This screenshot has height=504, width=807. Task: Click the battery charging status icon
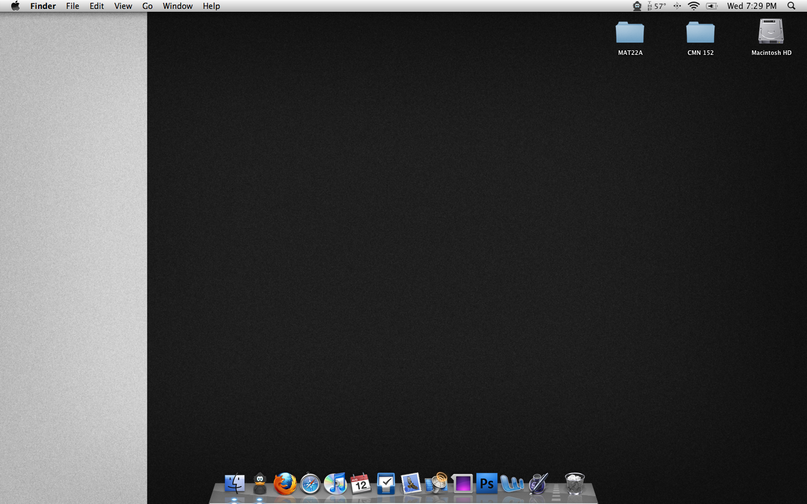click(712, 6)
